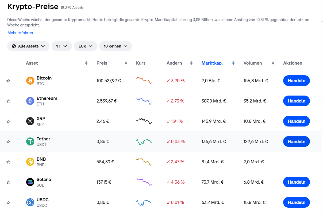Click the Krypto-Preise heading

point(33,6)
